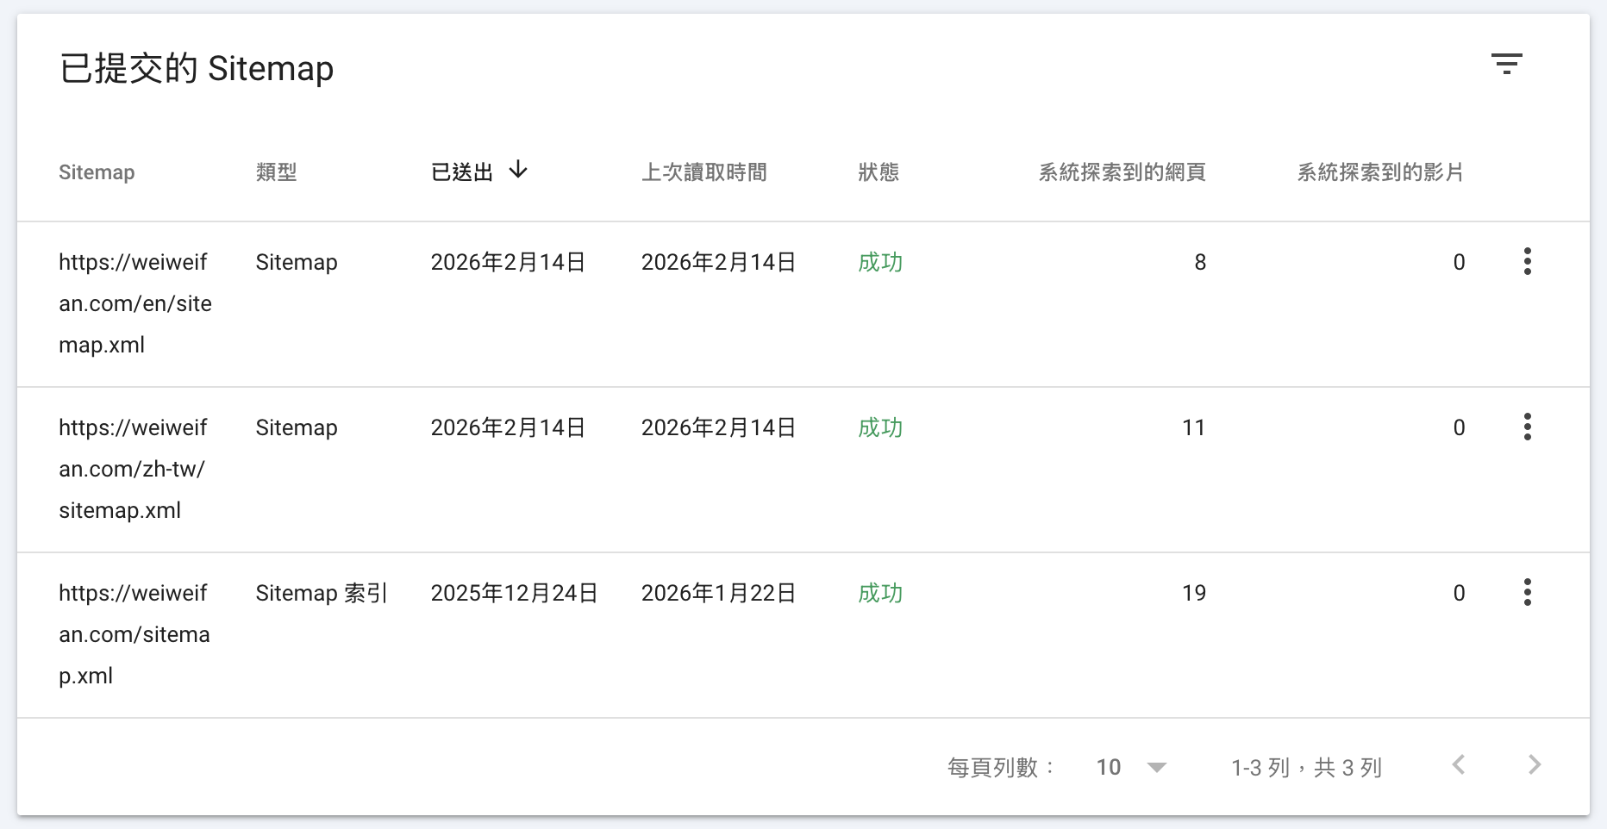Go to the next page of rows
This screenshot has width=1607, height=829.
(x=1534, y=764)
